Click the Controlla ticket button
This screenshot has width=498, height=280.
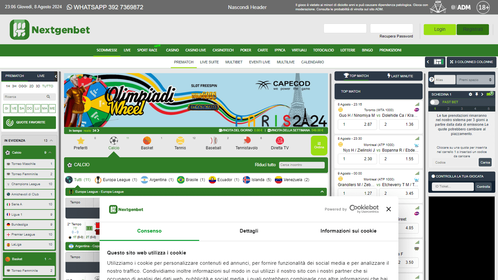coord(483,186)
